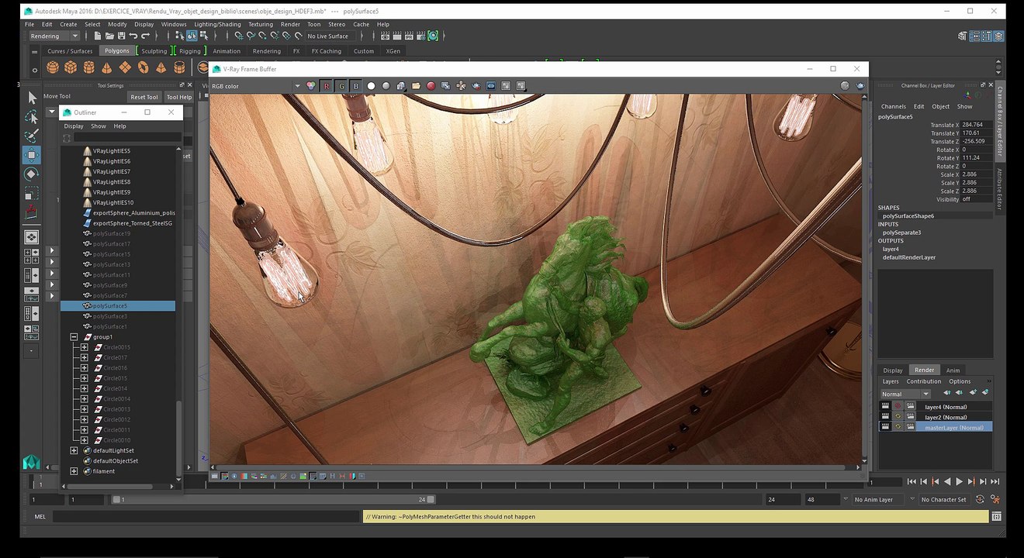Screen dimensions: 1024x558
Task: Clear the image with red X icon
Action: coord(431,86)
